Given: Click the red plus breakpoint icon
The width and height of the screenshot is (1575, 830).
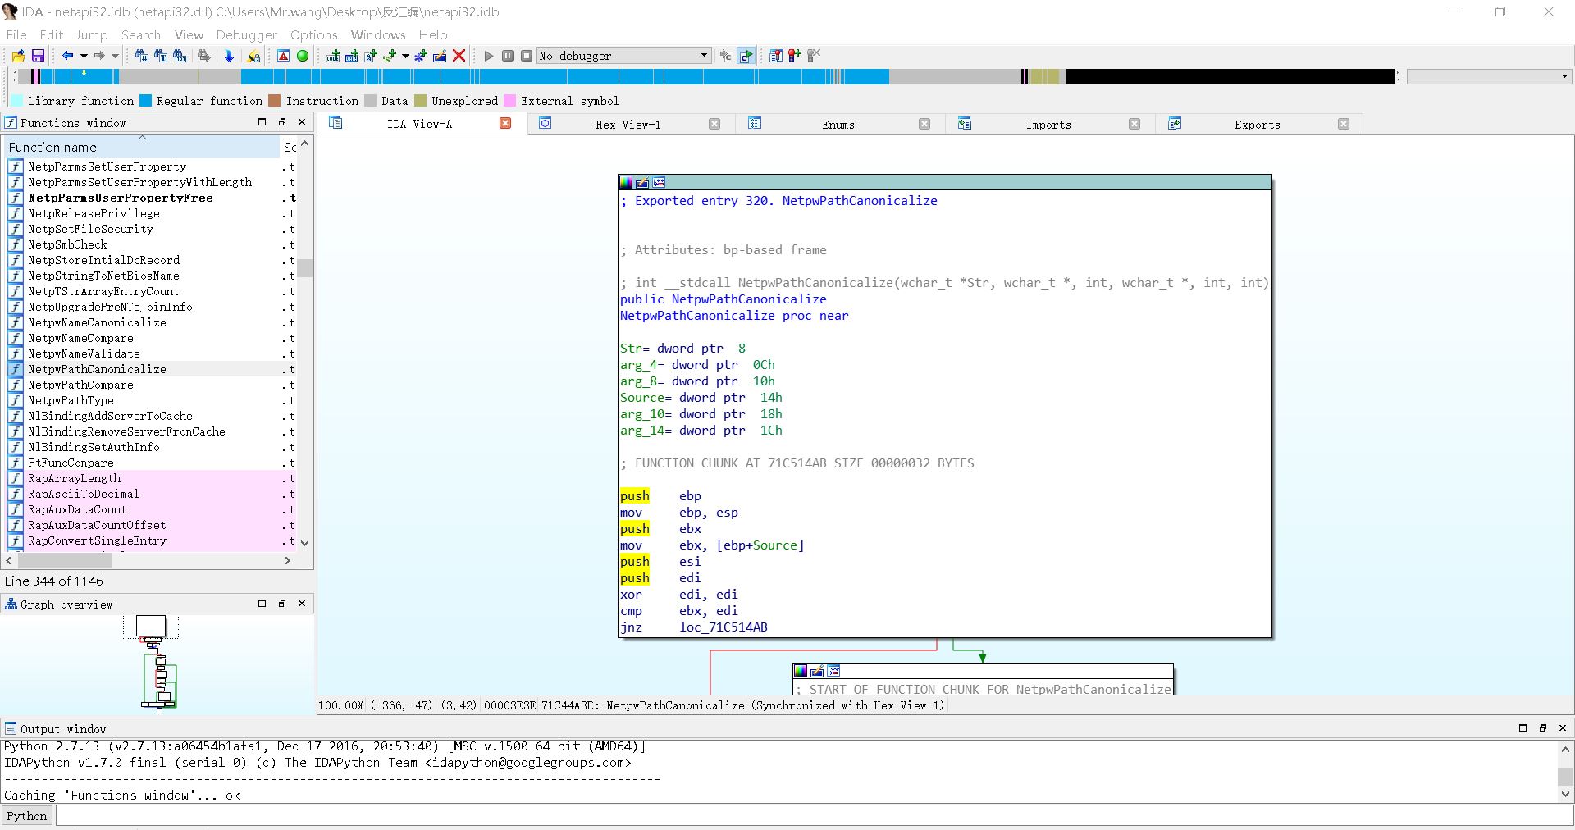Looking at the screenshot, I should pos(794,56).
